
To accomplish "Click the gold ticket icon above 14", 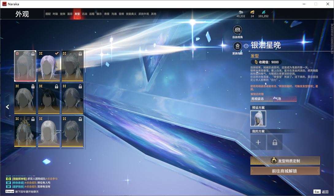I will (x=252, y=12).
